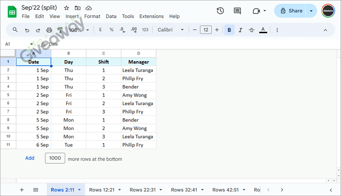Click the Add rows link
341x196 pixels.
[30, 158]
